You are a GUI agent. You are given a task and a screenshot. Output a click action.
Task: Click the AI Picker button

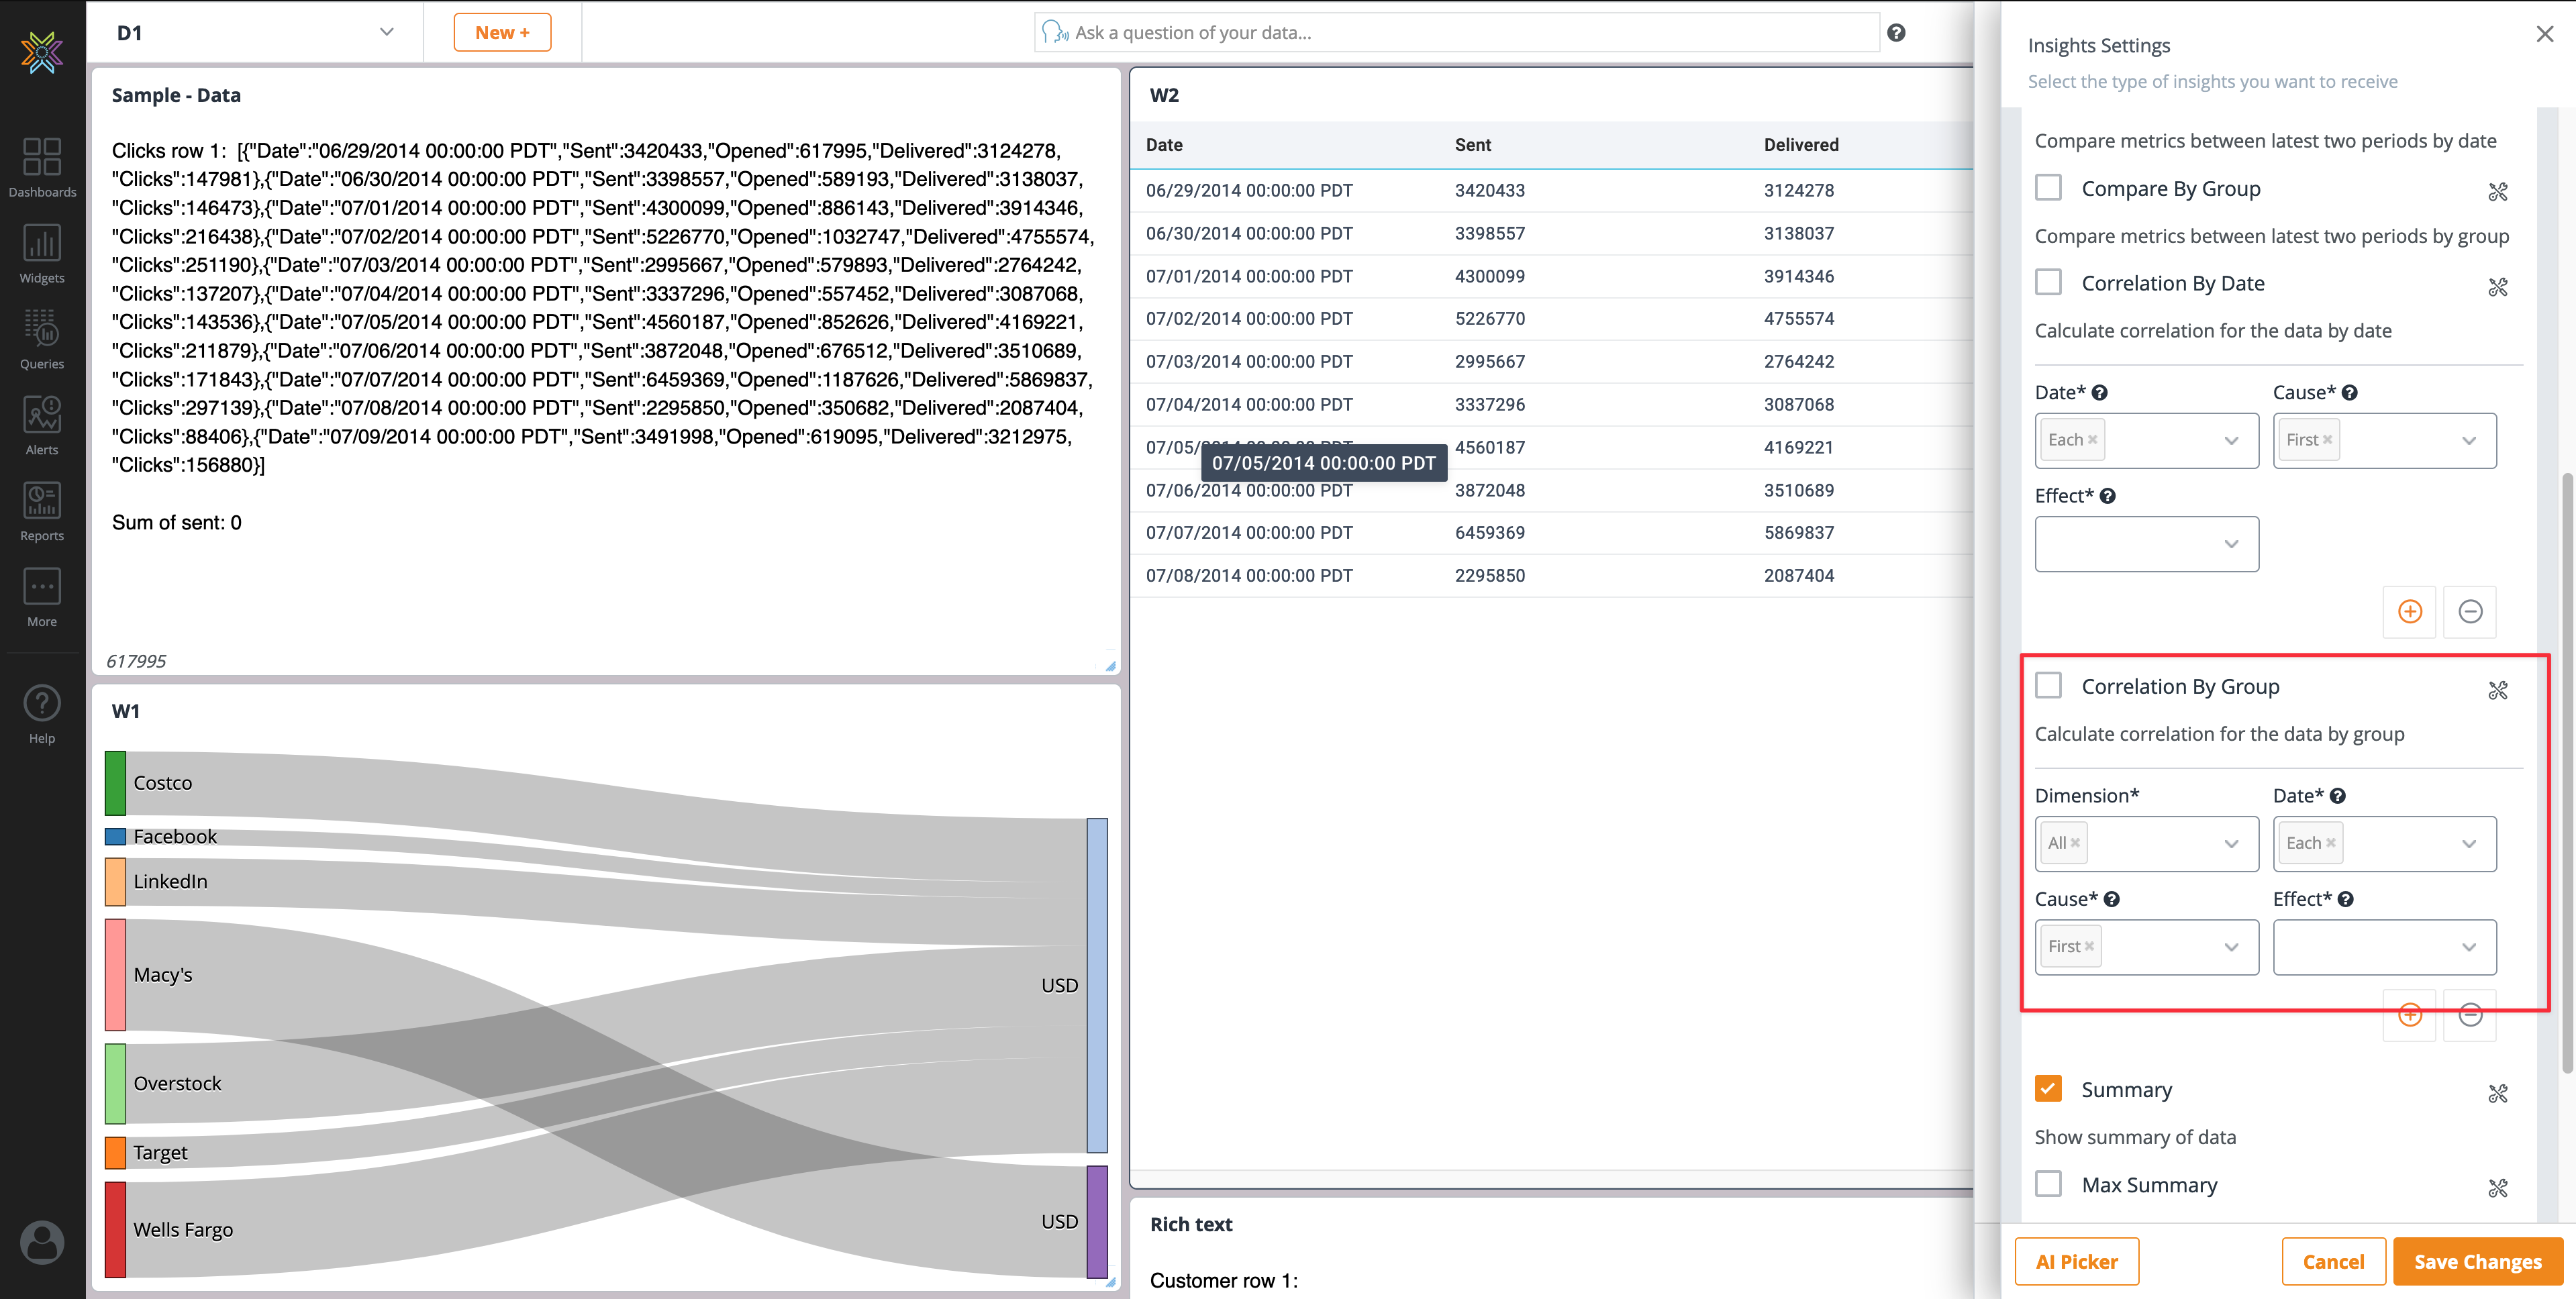(2076, 1262)
